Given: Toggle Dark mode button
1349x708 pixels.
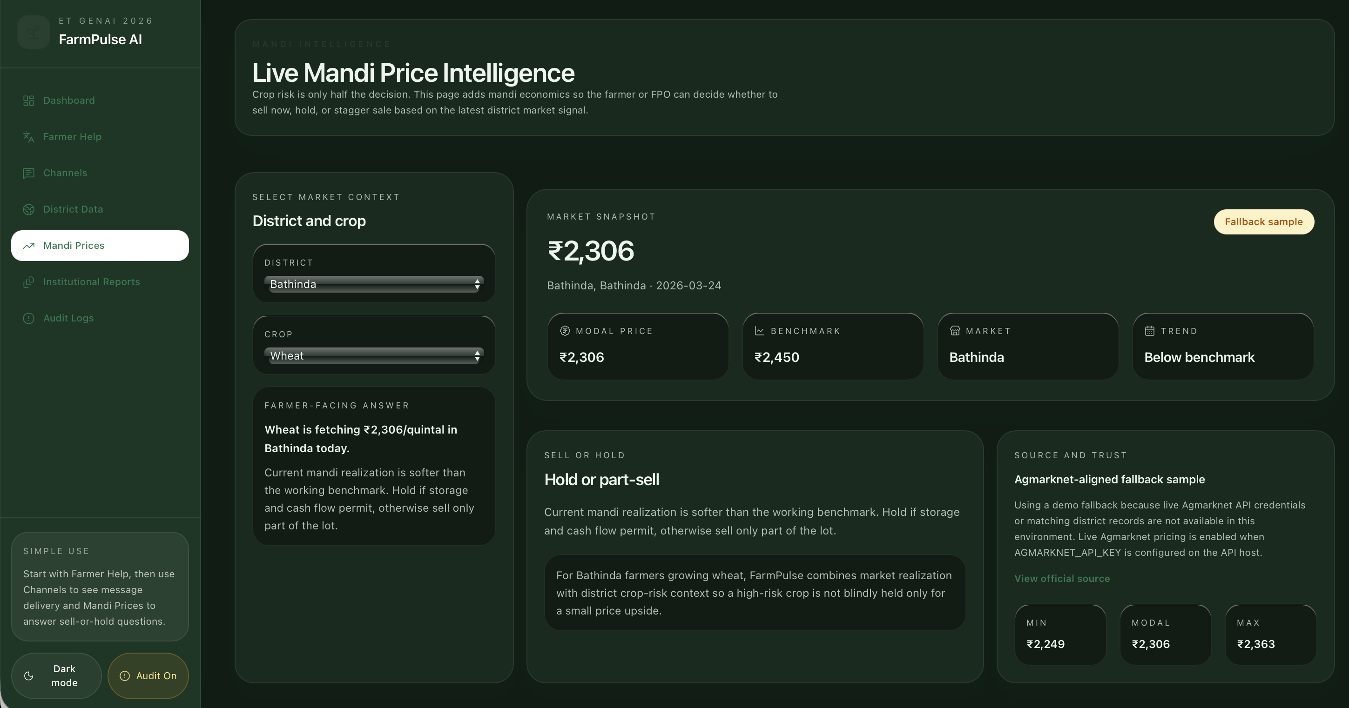Looking at the screenshot, I should (x=57, y=675).
